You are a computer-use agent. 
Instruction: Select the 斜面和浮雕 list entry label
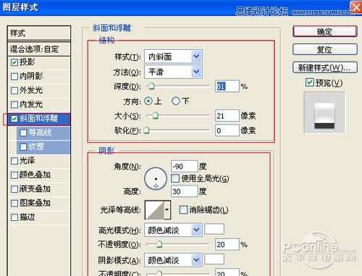38,118
